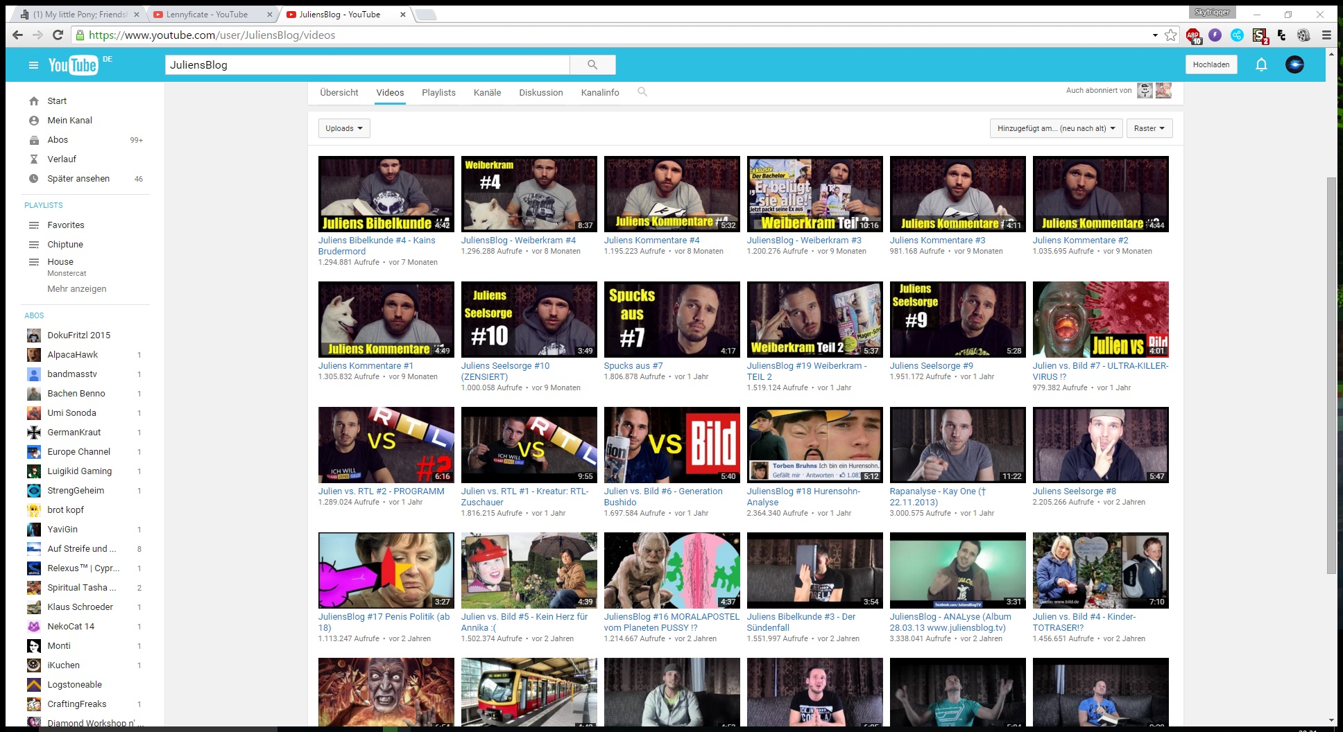Open the sort order dropdown Hinzugefügt am

coord(1056,128)
